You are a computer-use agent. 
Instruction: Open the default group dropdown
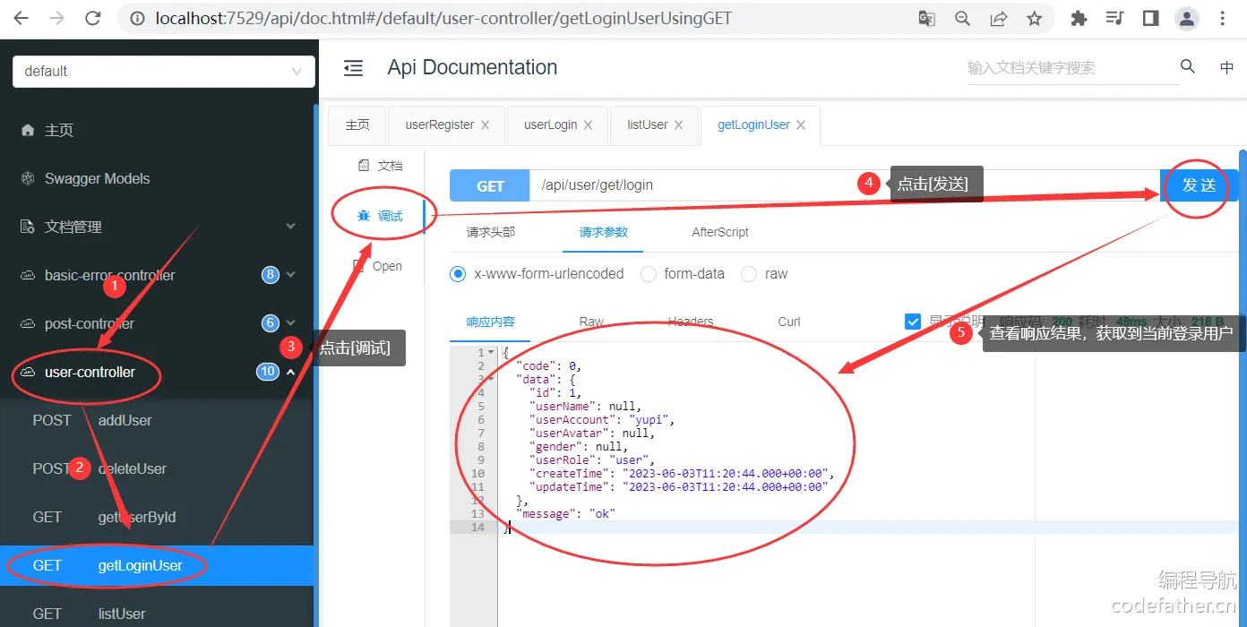click(x=164, y=72)
